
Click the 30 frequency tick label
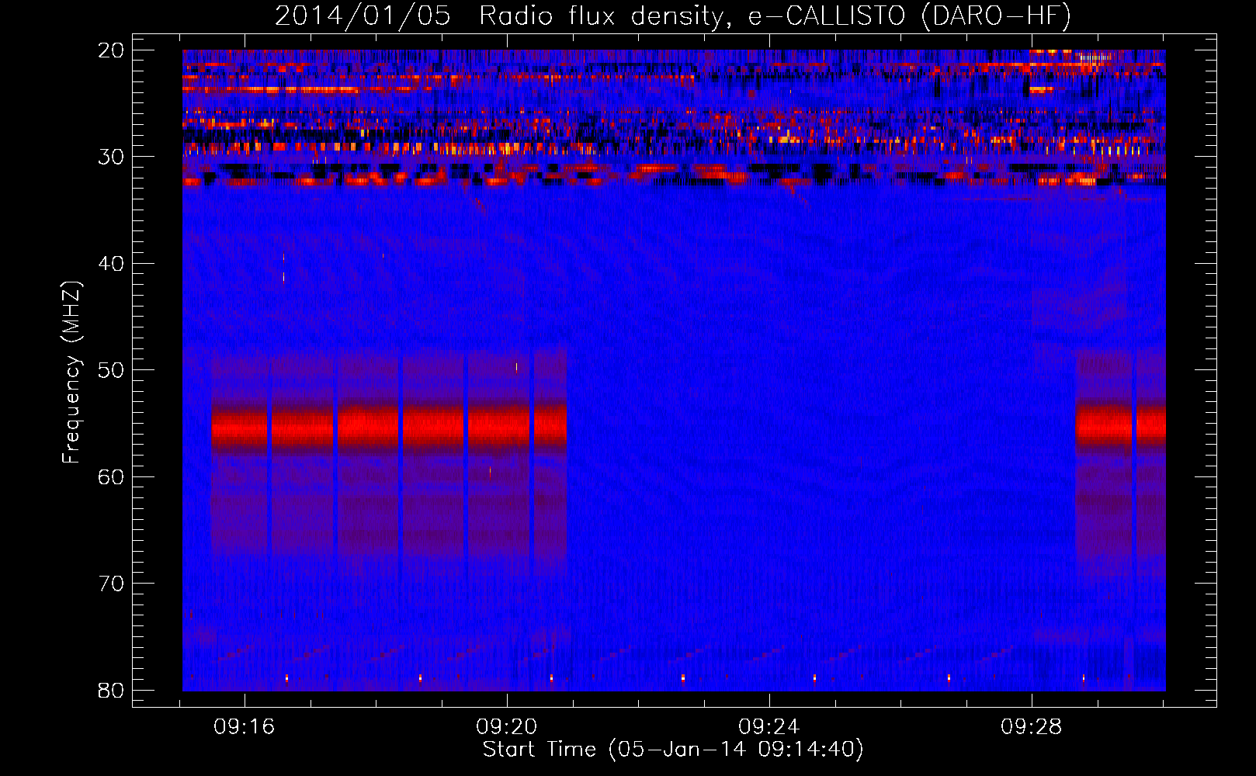point(112,157)
